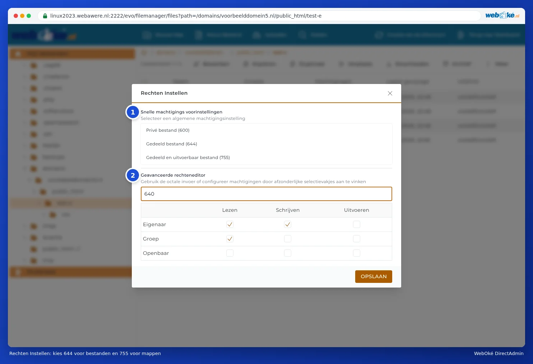Click the Uitvoeren column header

(x=357, y=210)
